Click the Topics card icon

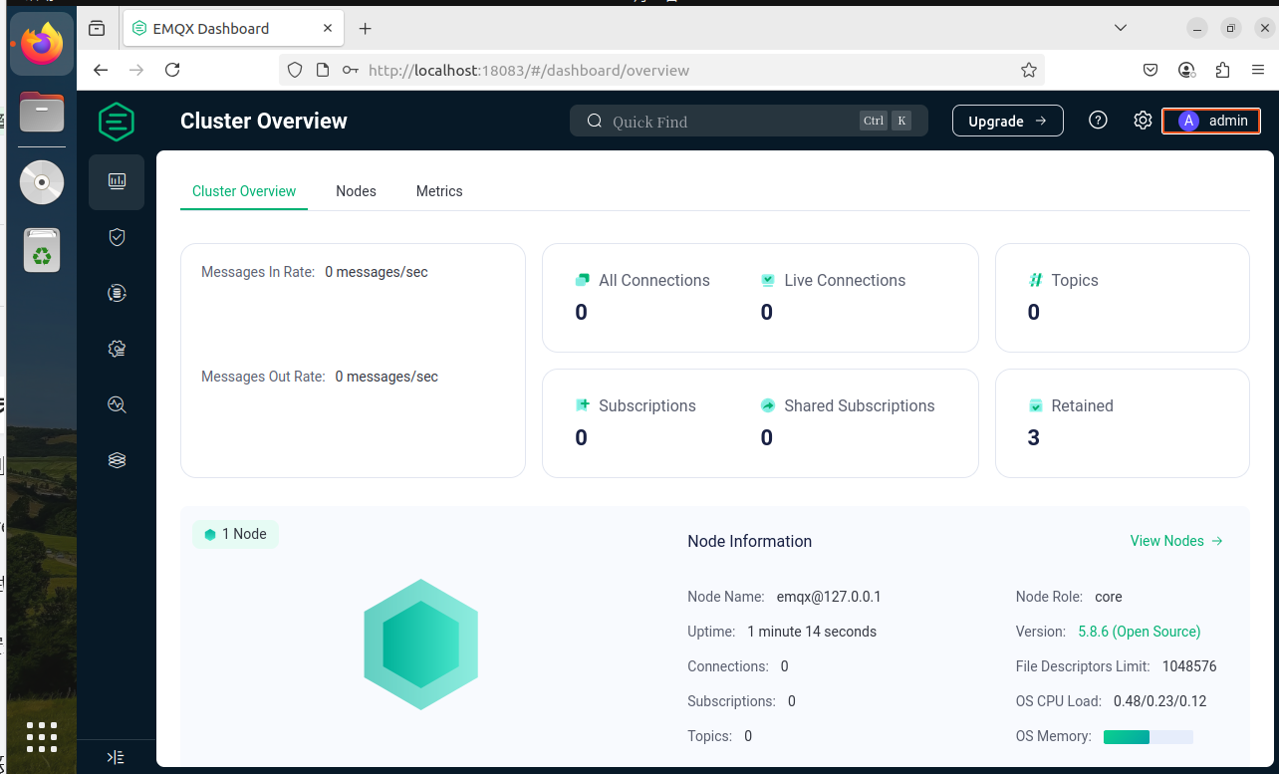click(x=1035, y=281)
